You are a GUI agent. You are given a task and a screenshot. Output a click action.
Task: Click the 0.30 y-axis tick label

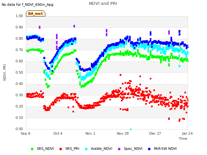pyautogui.click(x=19, y=95)
